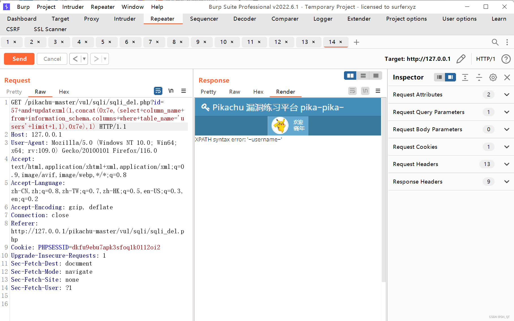Switch to the Intruder tool tab
514x321 pixels.
(125, 19)
